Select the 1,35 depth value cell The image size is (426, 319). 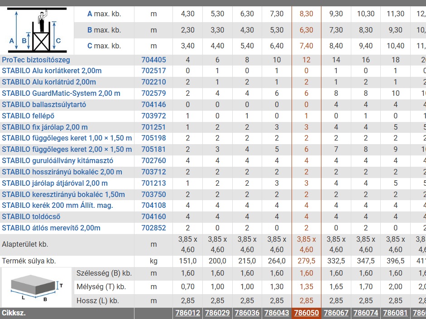point(306,287)
